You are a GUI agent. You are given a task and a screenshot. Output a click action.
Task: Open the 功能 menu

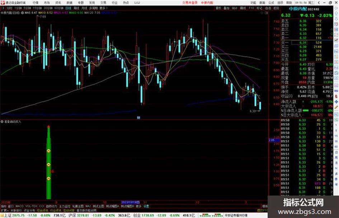[253, 3]
